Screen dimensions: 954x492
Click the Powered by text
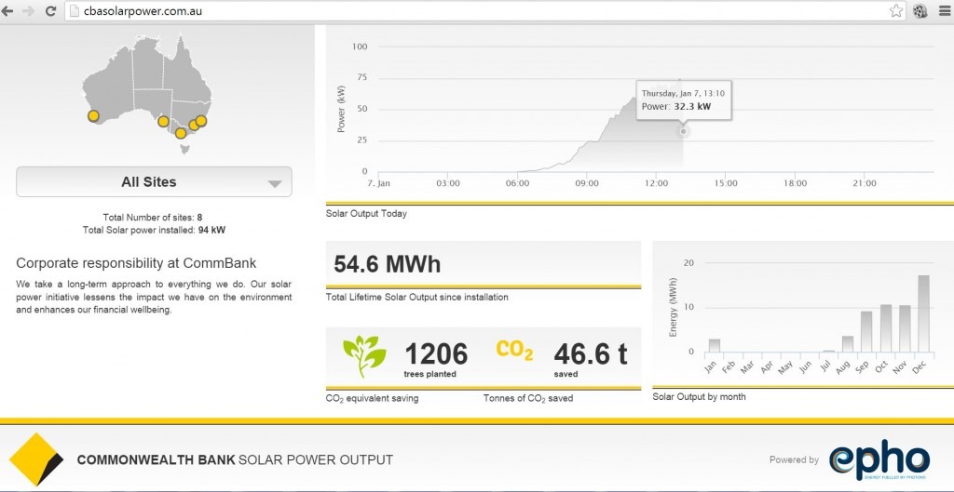(x=794, y=459)
